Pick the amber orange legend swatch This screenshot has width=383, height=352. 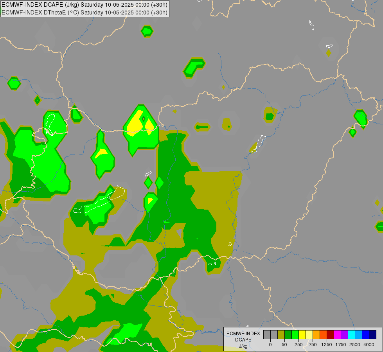point(316,335)
